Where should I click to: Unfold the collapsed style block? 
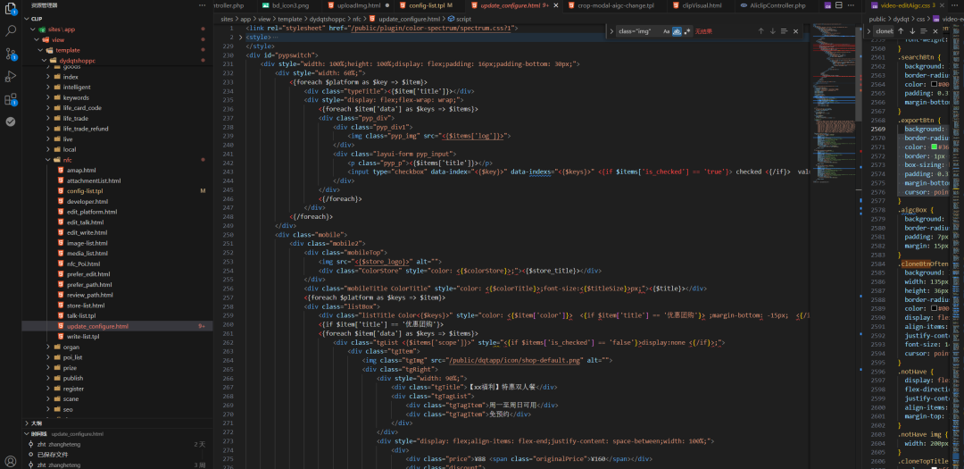240,38
